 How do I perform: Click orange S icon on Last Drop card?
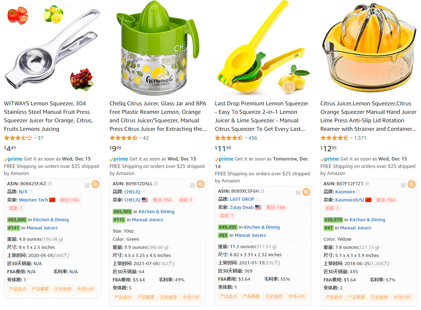[306, 192]
